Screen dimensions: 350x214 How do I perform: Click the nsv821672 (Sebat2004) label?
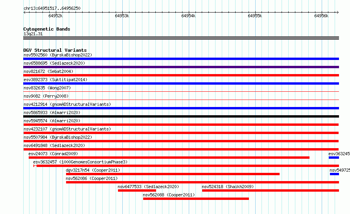coord(48,71)
